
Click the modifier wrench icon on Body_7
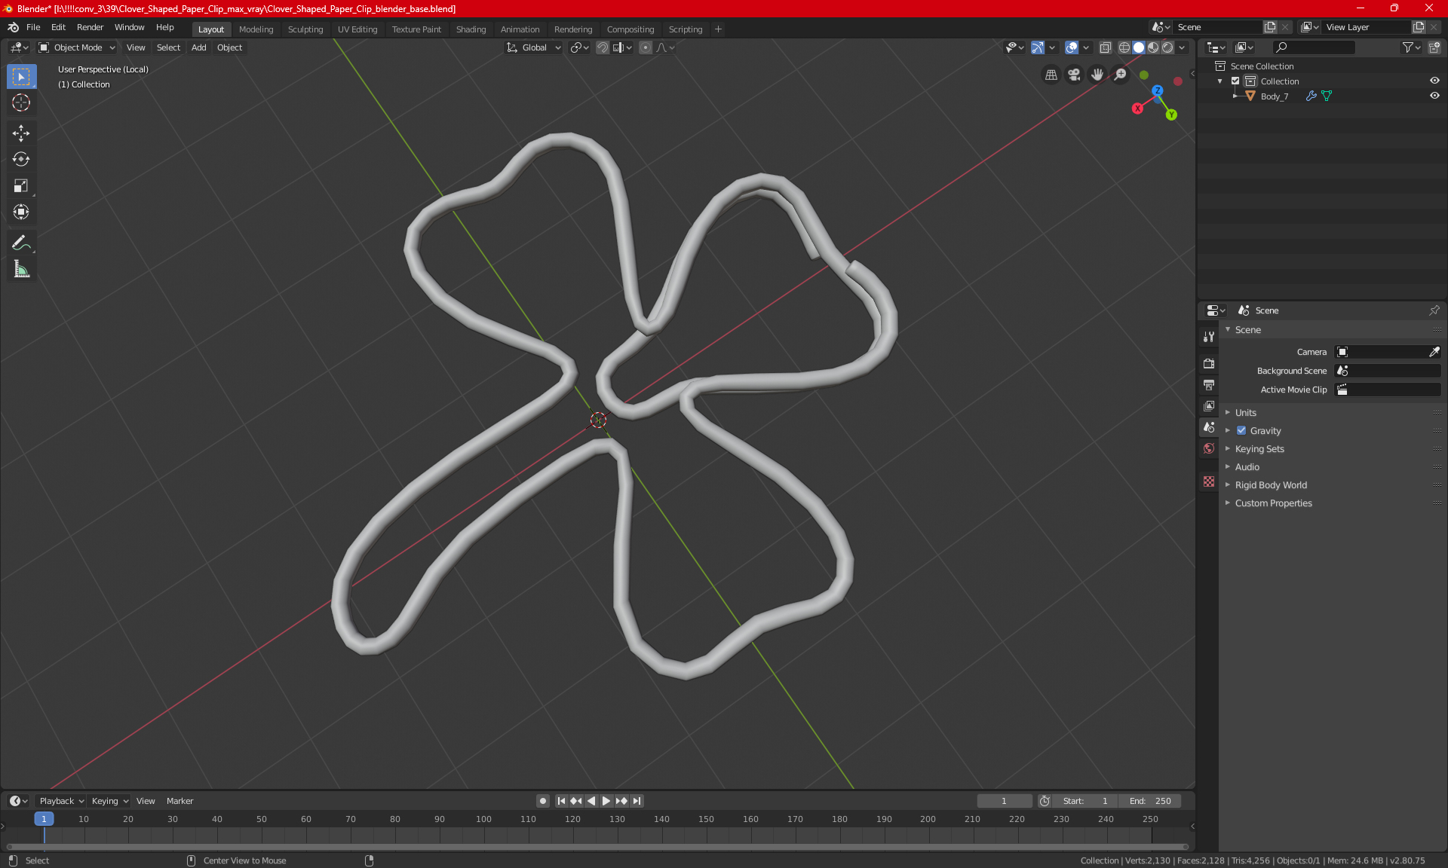tap(1311, 96)
